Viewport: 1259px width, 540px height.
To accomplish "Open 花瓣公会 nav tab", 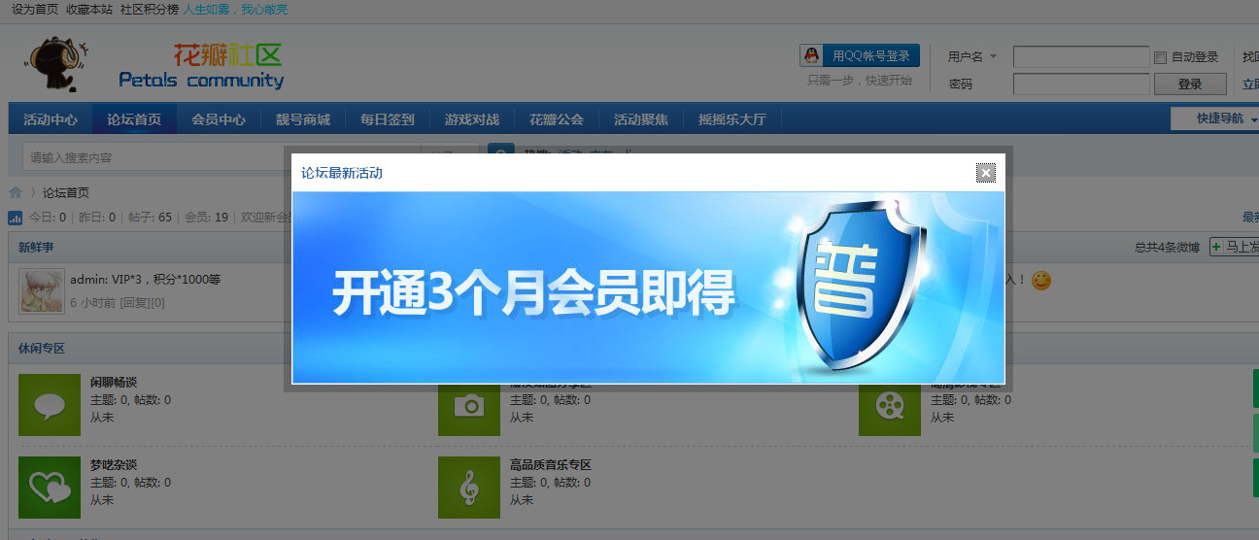I will click(557, 119).
